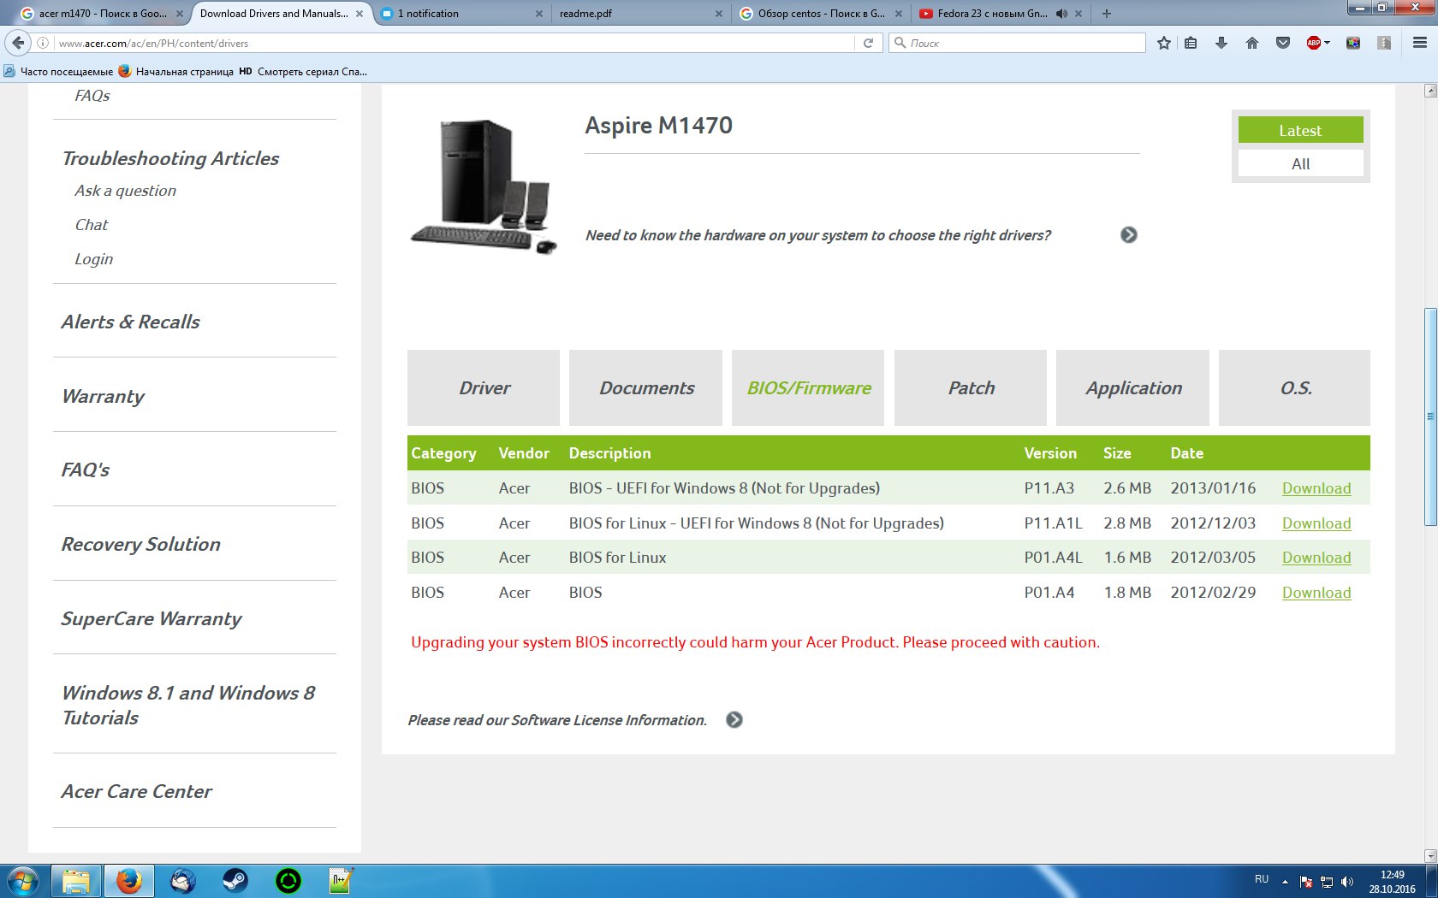1438x898 pixels.
Task: Open Thunderbird from the taskbar
Action: pyautogui.click(x=182, y=881)
